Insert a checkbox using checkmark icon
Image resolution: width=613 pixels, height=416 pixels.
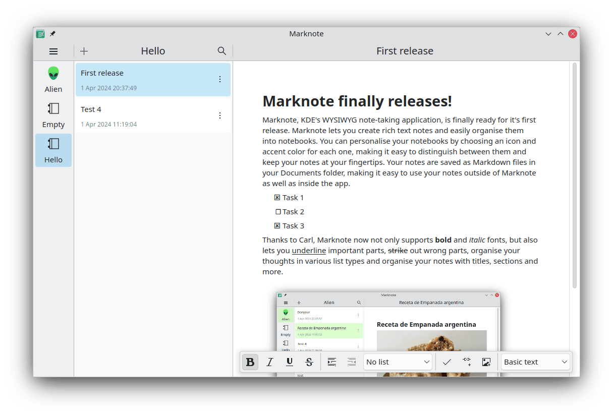pyautogui.click(x=447, y=362)
